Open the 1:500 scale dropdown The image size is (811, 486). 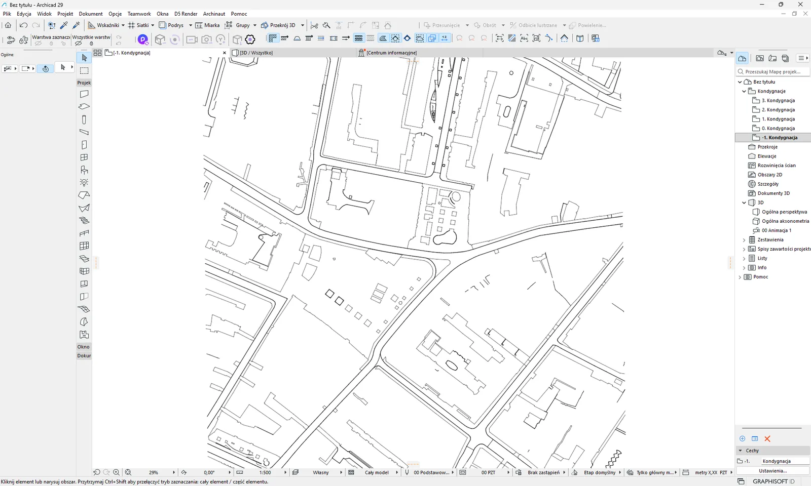[x=285, y=472]
